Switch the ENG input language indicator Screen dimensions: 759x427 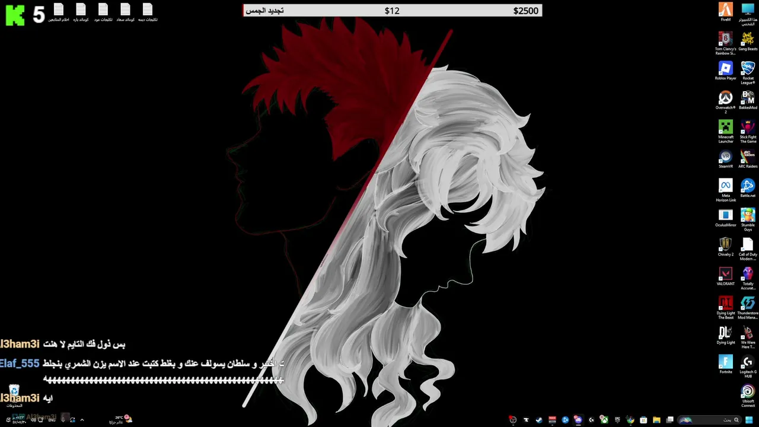tap(52, 420)
